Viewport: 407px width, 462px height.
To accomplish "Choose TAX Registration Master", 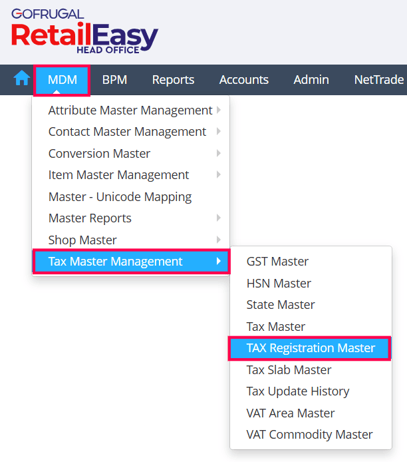I will pos(310,348).
